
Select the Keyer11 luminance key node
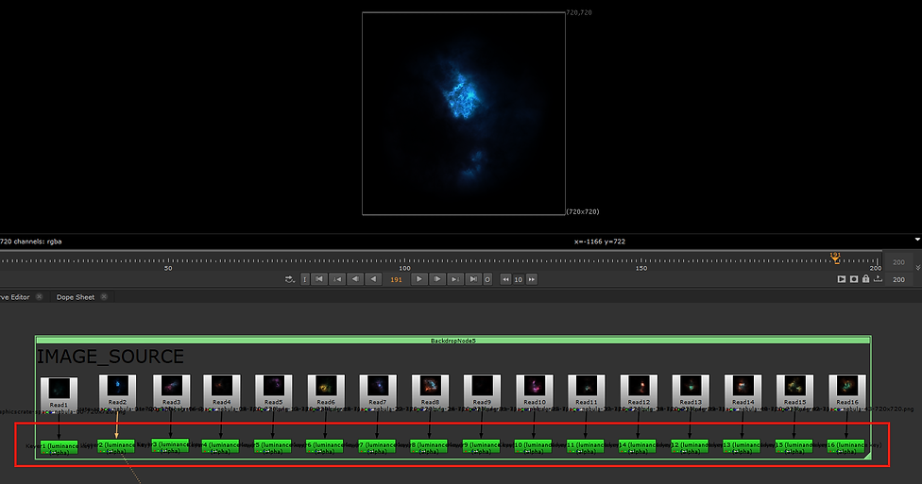586,446
